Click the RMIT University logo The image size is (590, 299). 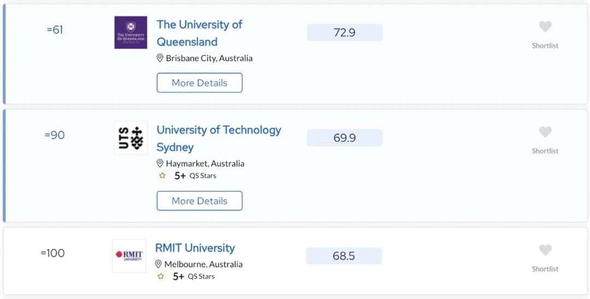[x=129, y=256]
